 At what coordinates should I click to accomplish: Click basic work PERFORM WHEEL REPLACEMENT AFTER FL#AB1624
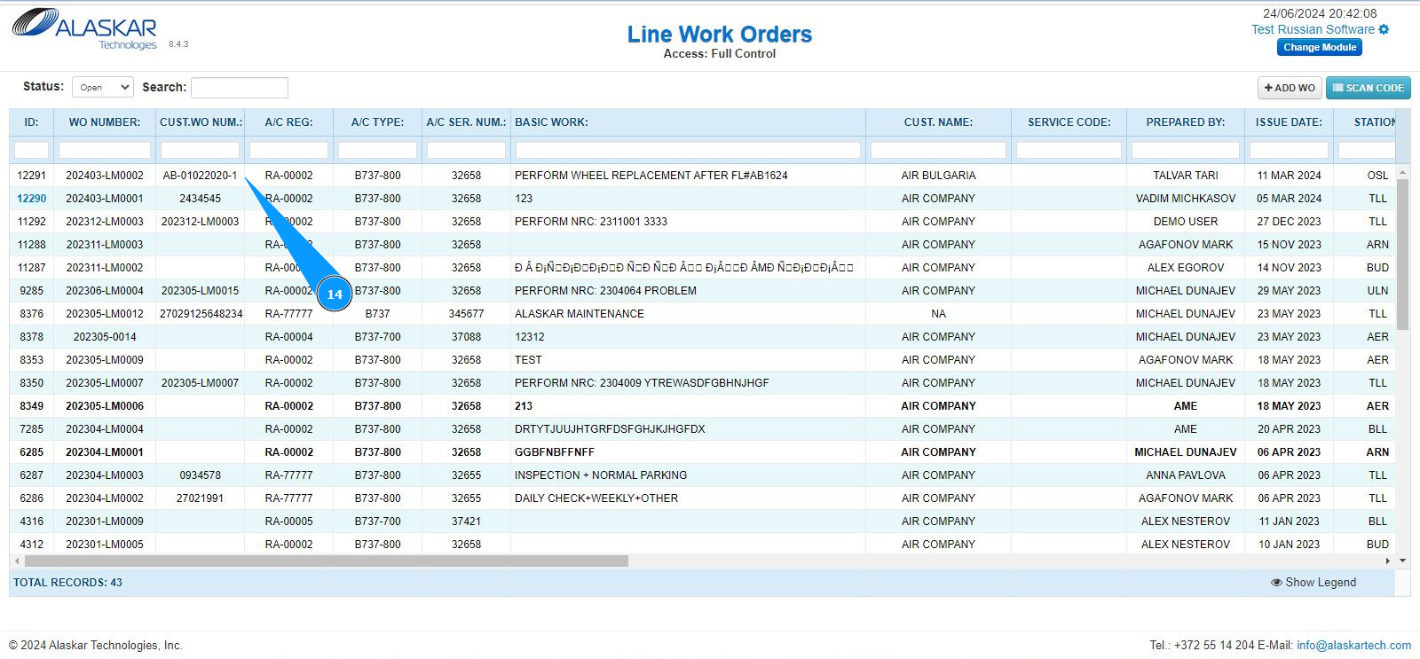[651, 176]
